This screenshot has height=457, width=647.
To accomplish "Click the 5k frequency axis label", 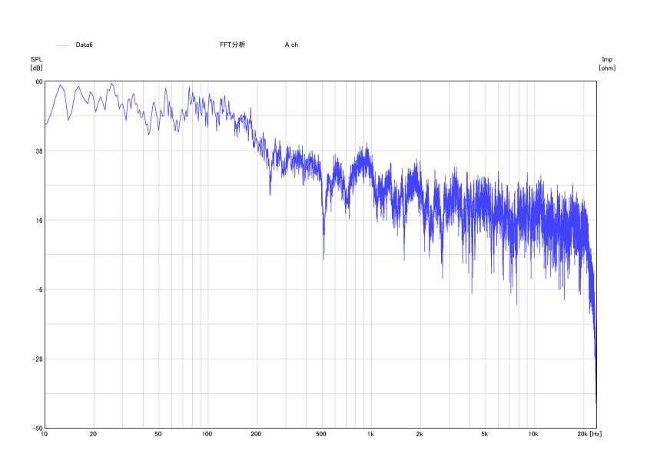I will click(x=484, y=434).
